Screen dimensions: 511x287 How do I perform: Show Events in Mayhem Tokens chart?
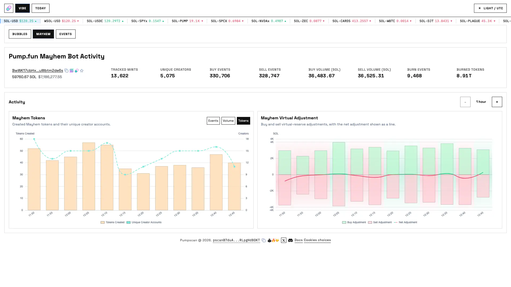tap(213, 121)
